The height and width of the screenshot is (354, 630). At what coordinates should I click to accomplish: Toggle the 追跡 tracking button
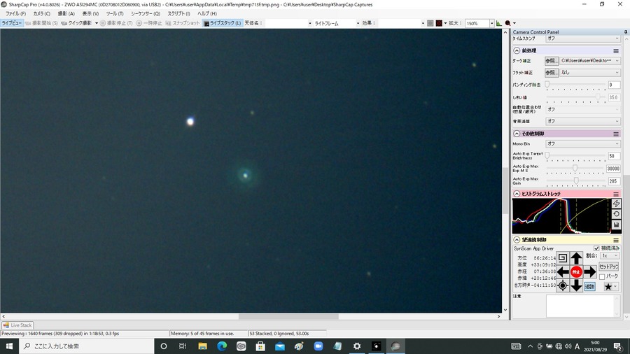[x=589, y=287]
